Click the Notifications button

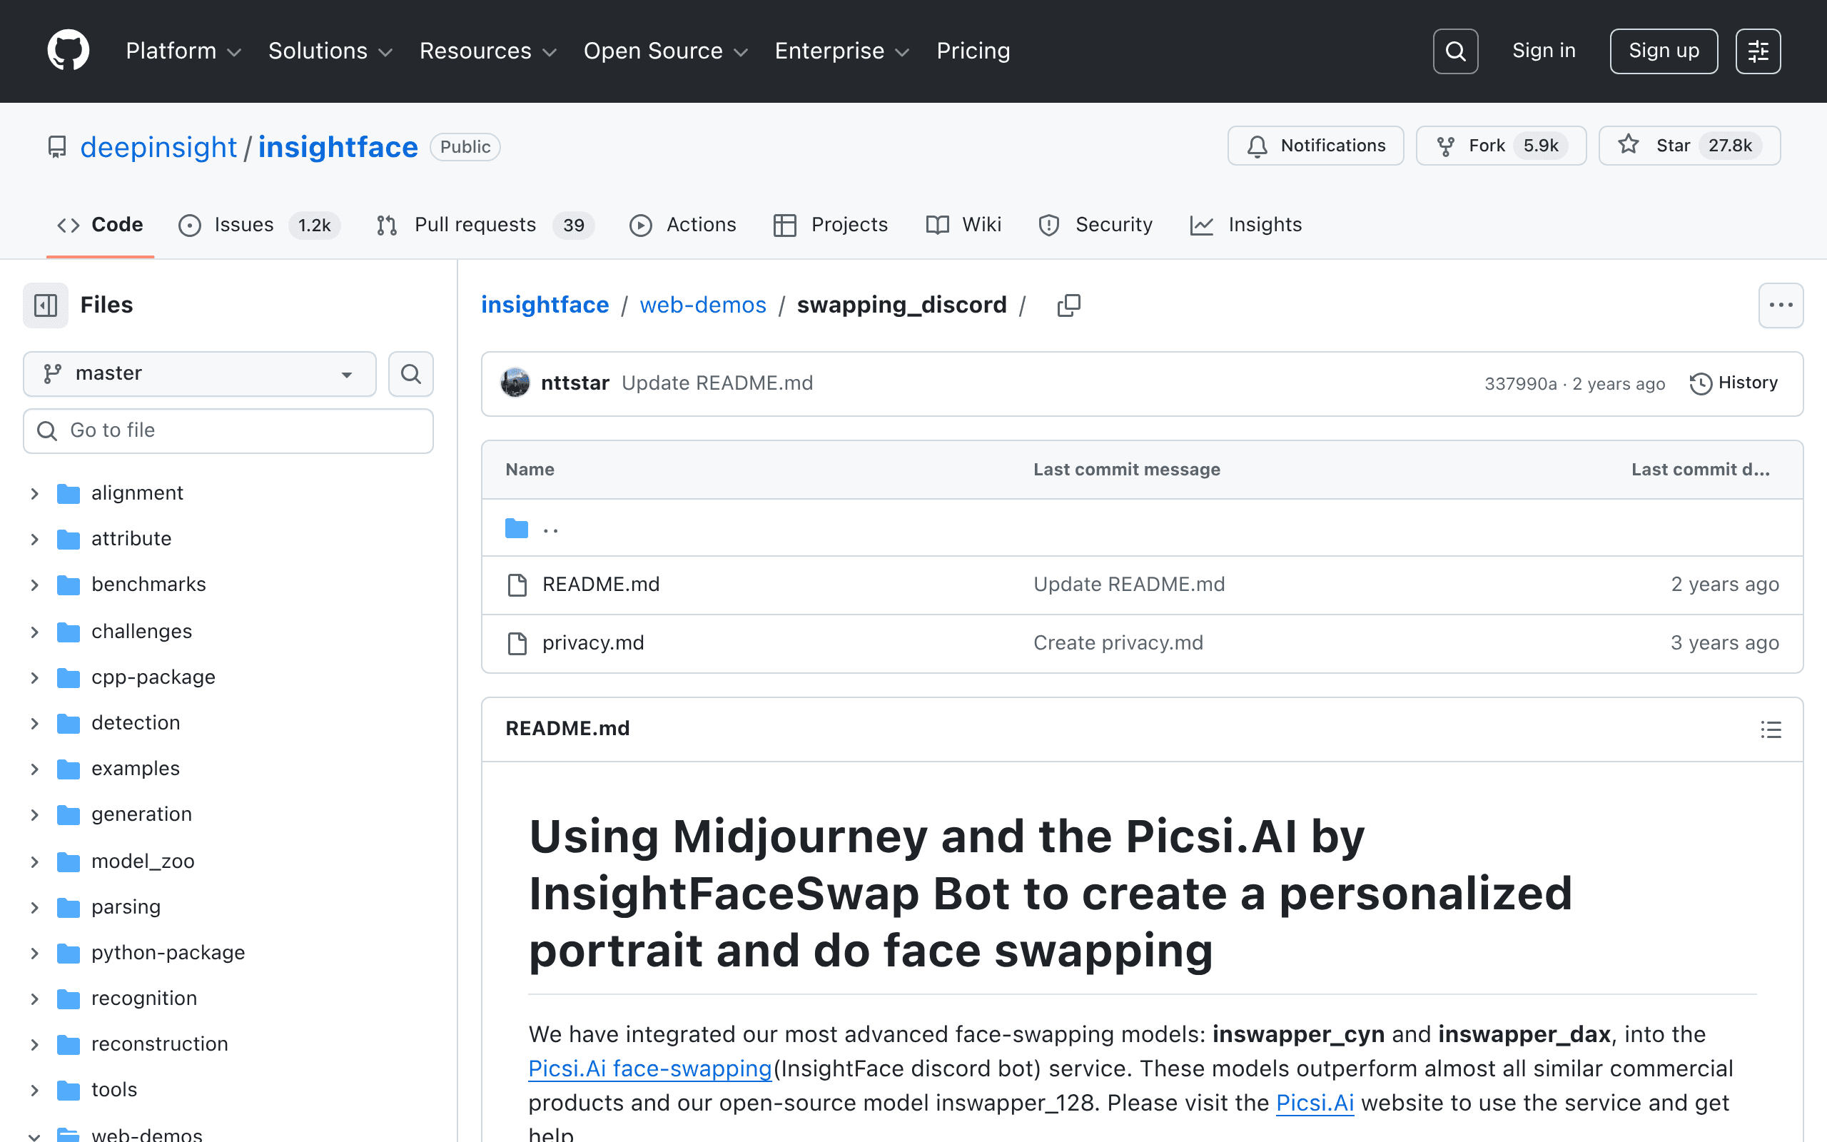click(x=1315, y=146)
